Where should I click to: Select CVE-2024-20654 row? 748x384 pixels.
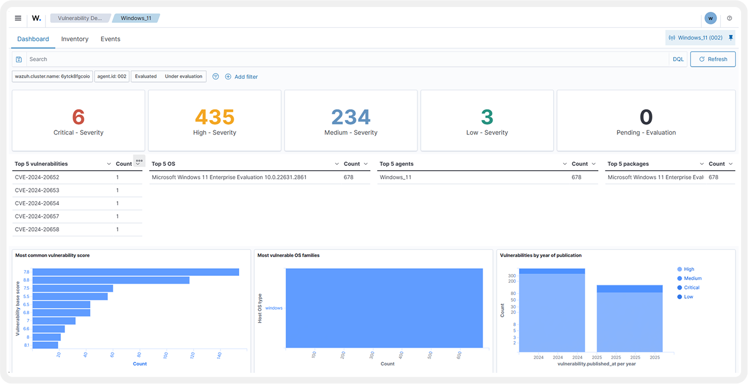(77, 203)
